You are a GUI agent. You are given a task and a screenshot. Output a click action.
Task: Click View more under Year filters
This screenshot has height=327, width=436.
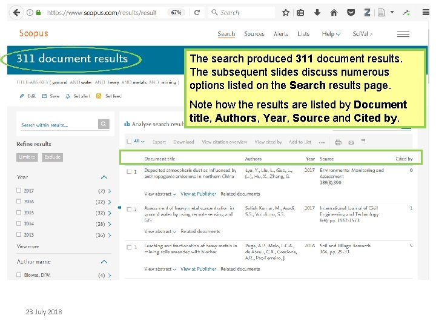28,246
